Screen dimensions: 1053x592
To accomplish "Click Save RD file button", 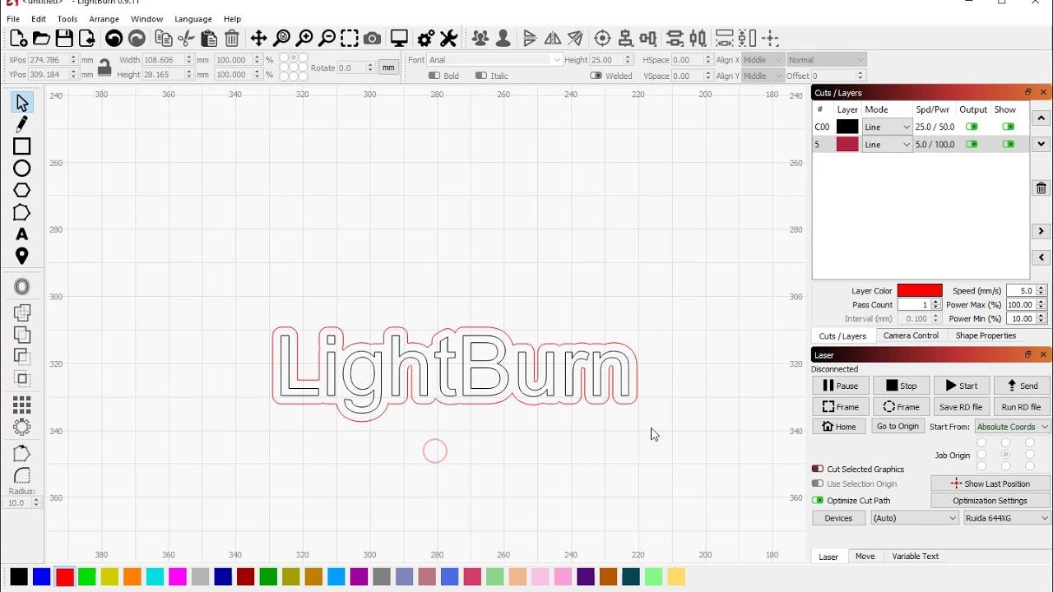I will coord(961,407).
